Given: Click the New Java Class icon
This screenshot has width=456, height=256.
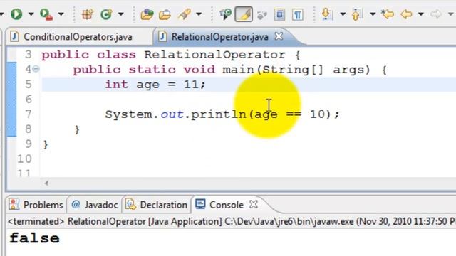Looking at the screenshot, I should tap(106, 14).
